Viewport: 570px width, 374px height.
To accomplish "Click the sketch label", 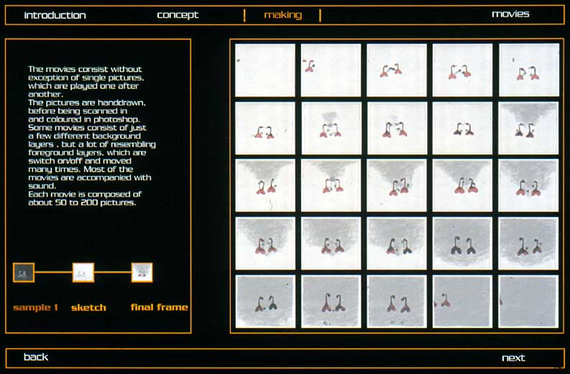I will [x=88, y=308].
